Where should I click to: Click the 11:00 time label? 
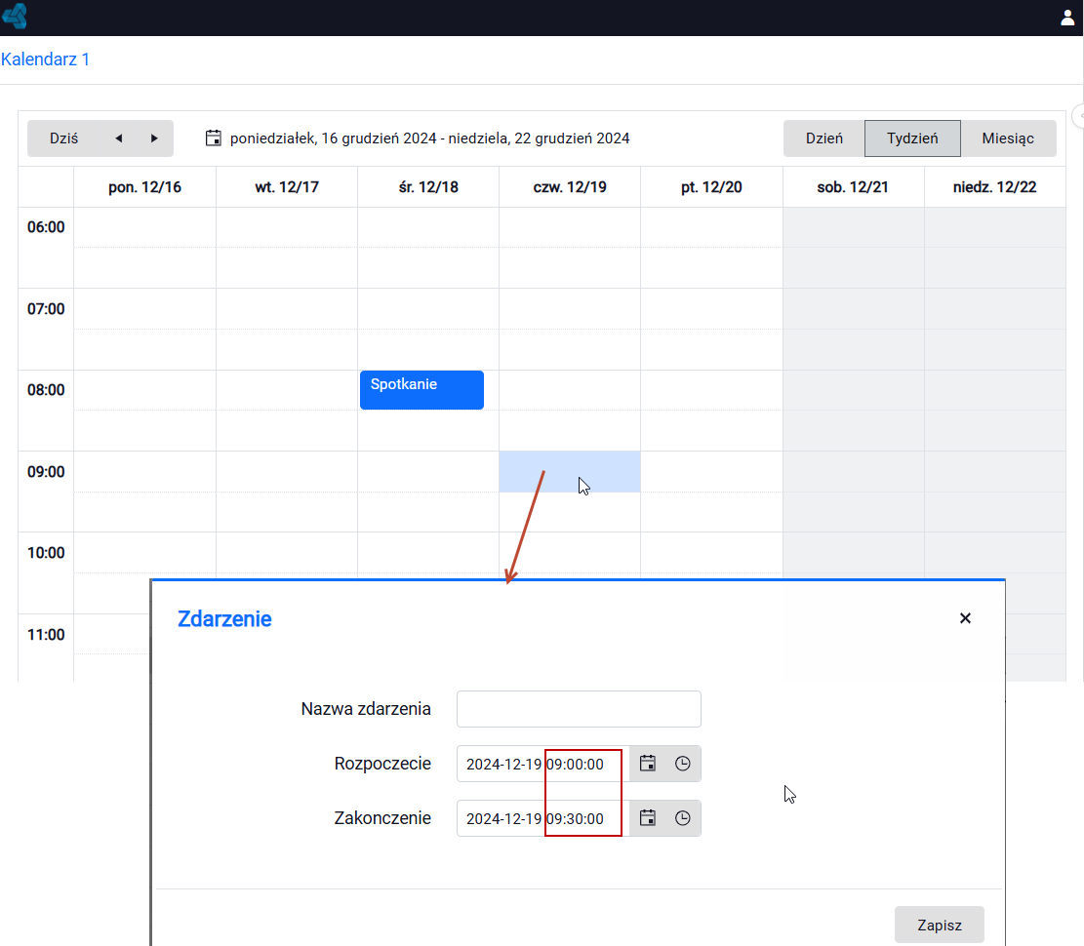46,634
